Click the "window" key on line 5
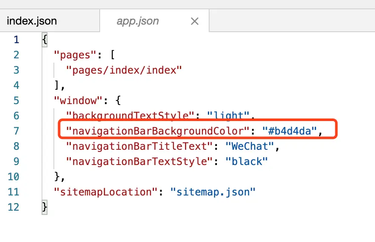Image resolution: width=375 pixels, height=242 pixels. [78, 101]
